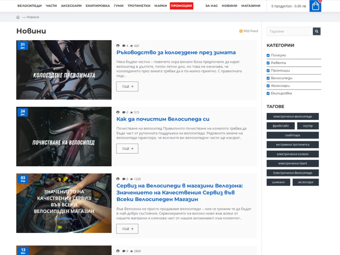Toggle the Велосипеди category checkbox

(268, 78)
